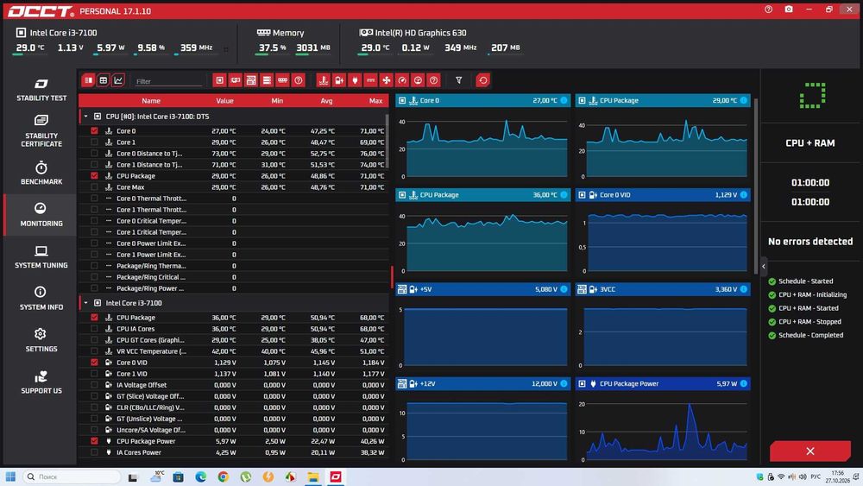863x486 pixels.
Task: Select the 'Core 0 Thermal Thrott...' row
Action: point(234,199)
